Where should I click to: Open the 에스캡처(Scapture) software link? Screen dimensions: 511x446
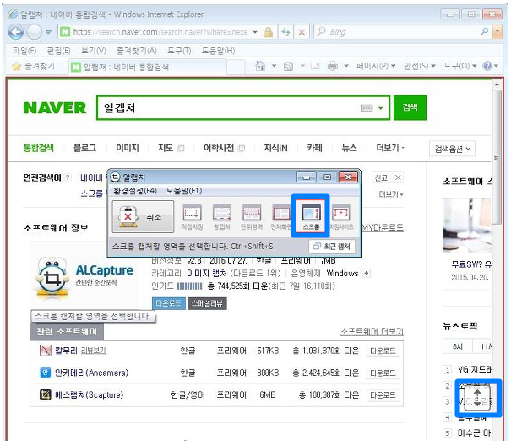[89, 394]
